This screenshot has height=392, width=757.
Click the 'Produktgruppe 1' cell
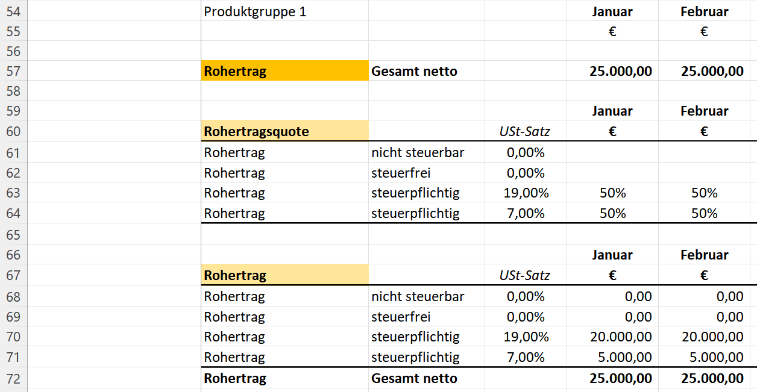(x=255, y=11)
